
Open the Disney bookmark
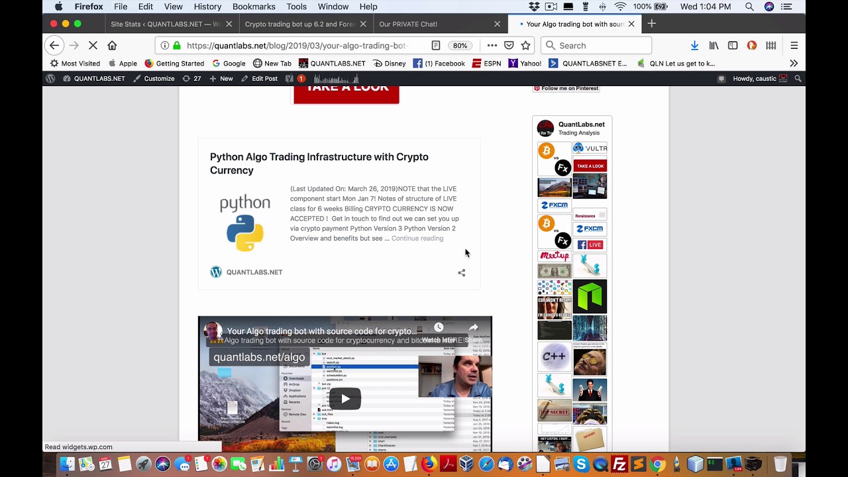(x=389, y=64)
